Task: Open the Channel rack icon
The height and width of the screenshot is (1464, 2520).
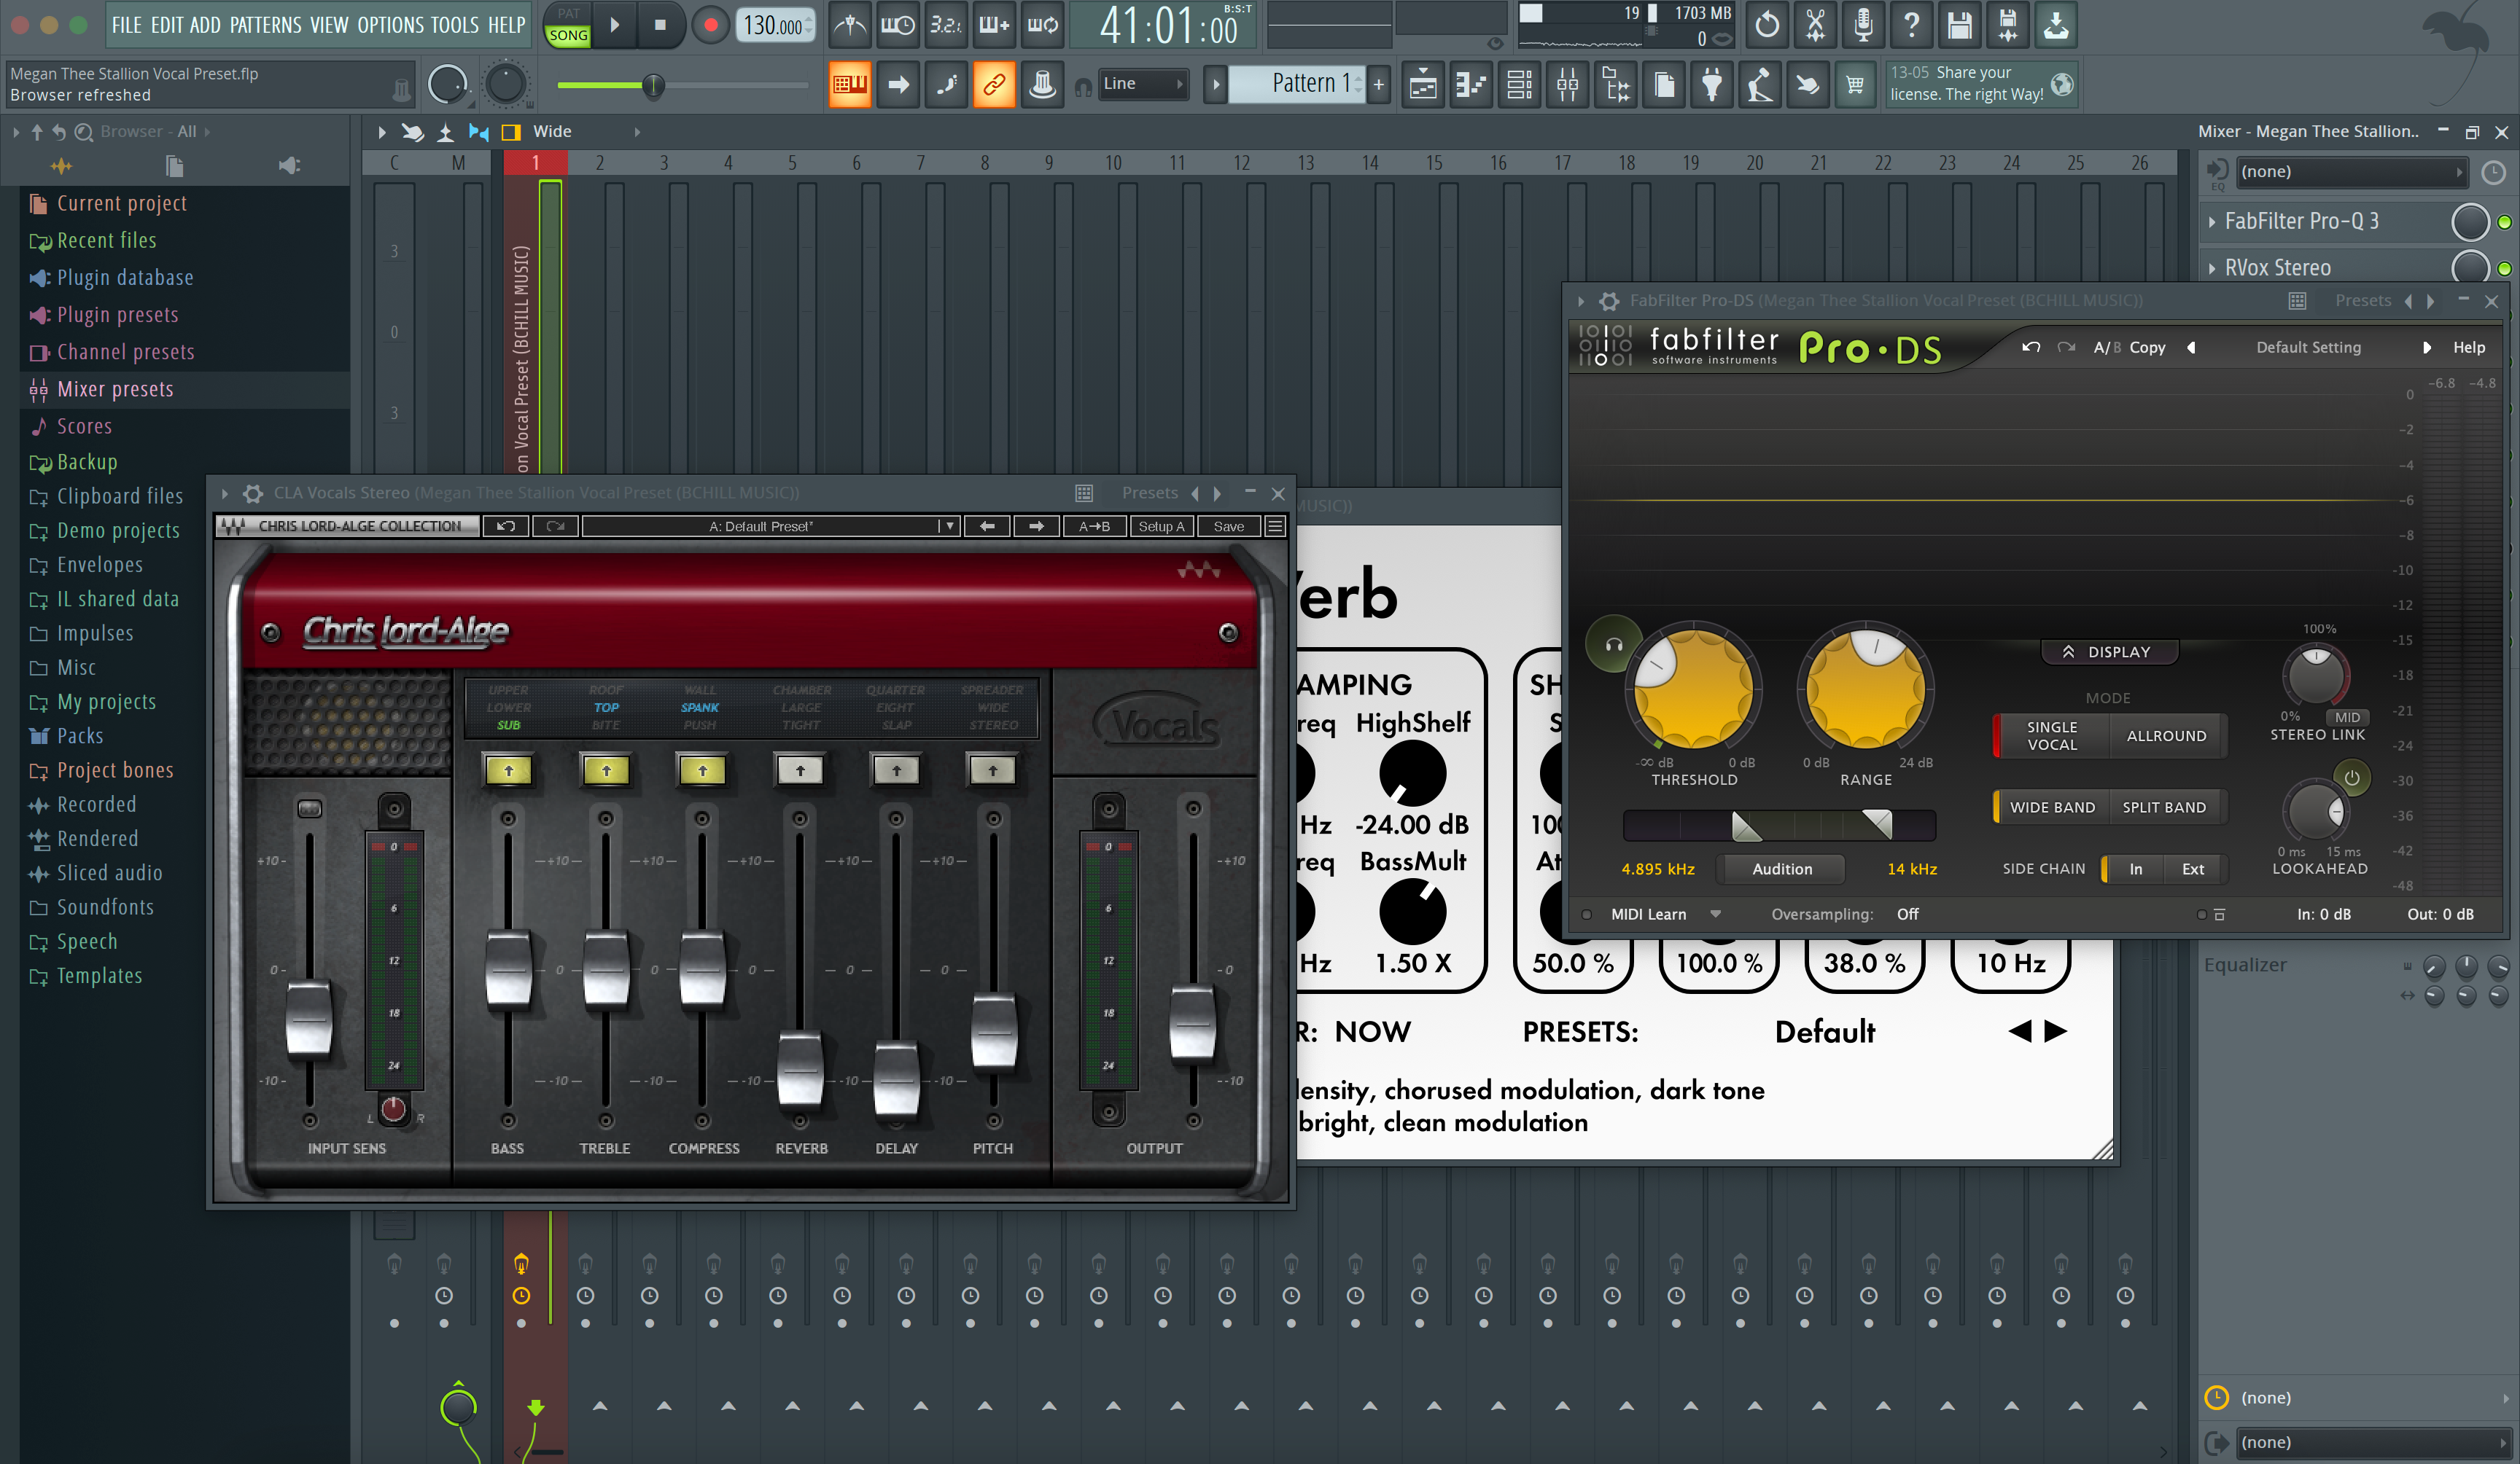Action: (x=1519, y=85)
